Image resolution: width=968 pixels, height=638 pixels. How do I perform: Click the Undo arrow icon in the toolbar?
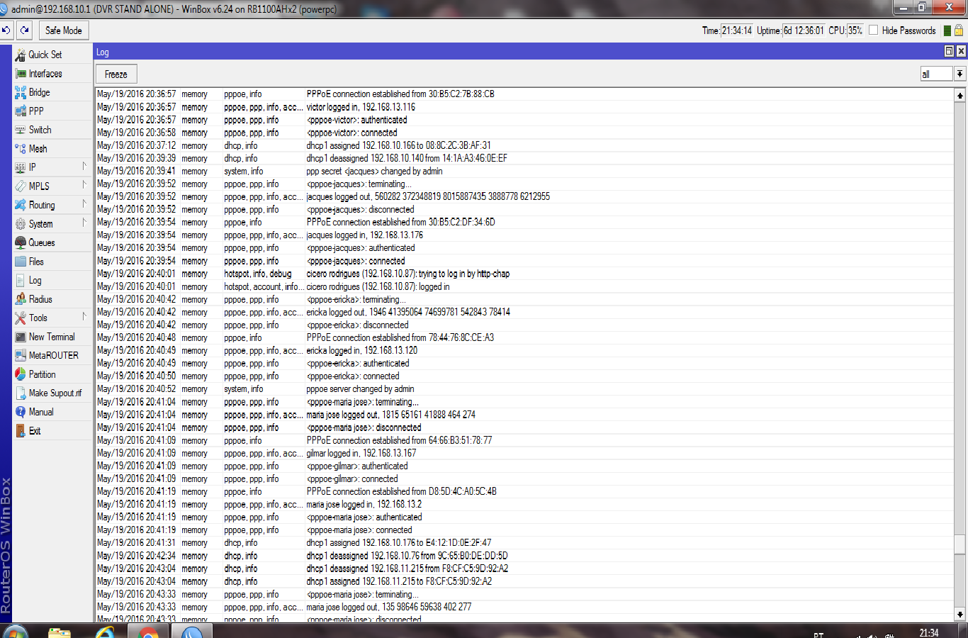[x=6, y=30]
